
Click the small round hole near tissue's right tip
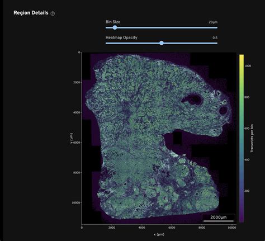pos(223,110)
